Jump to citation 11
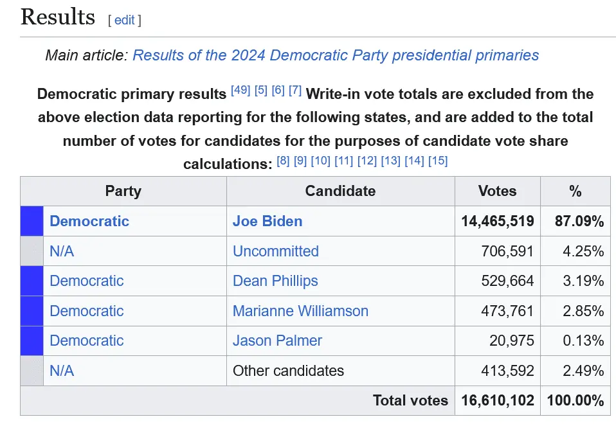This screenshot has height=444, width=616. (343, 161)
